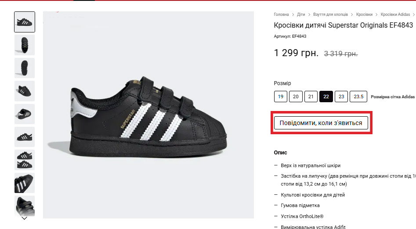Show the sole view thumbnail

pos(25,68)
